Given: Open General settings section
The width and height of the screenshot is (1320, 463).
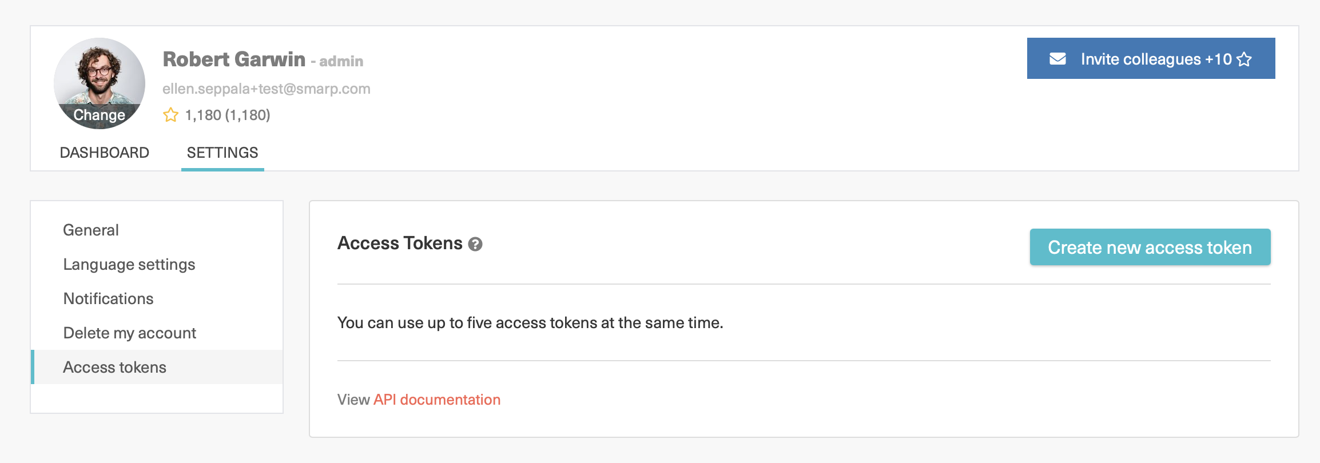Looking at the screenshot, I should point(91,230).
